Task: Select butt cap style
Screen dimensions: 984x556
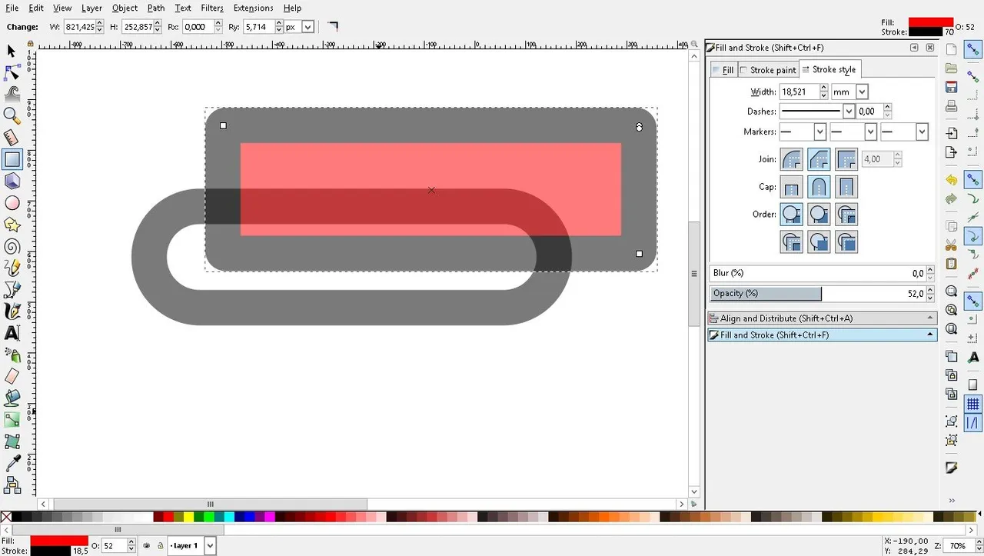Action: [792, 187]
